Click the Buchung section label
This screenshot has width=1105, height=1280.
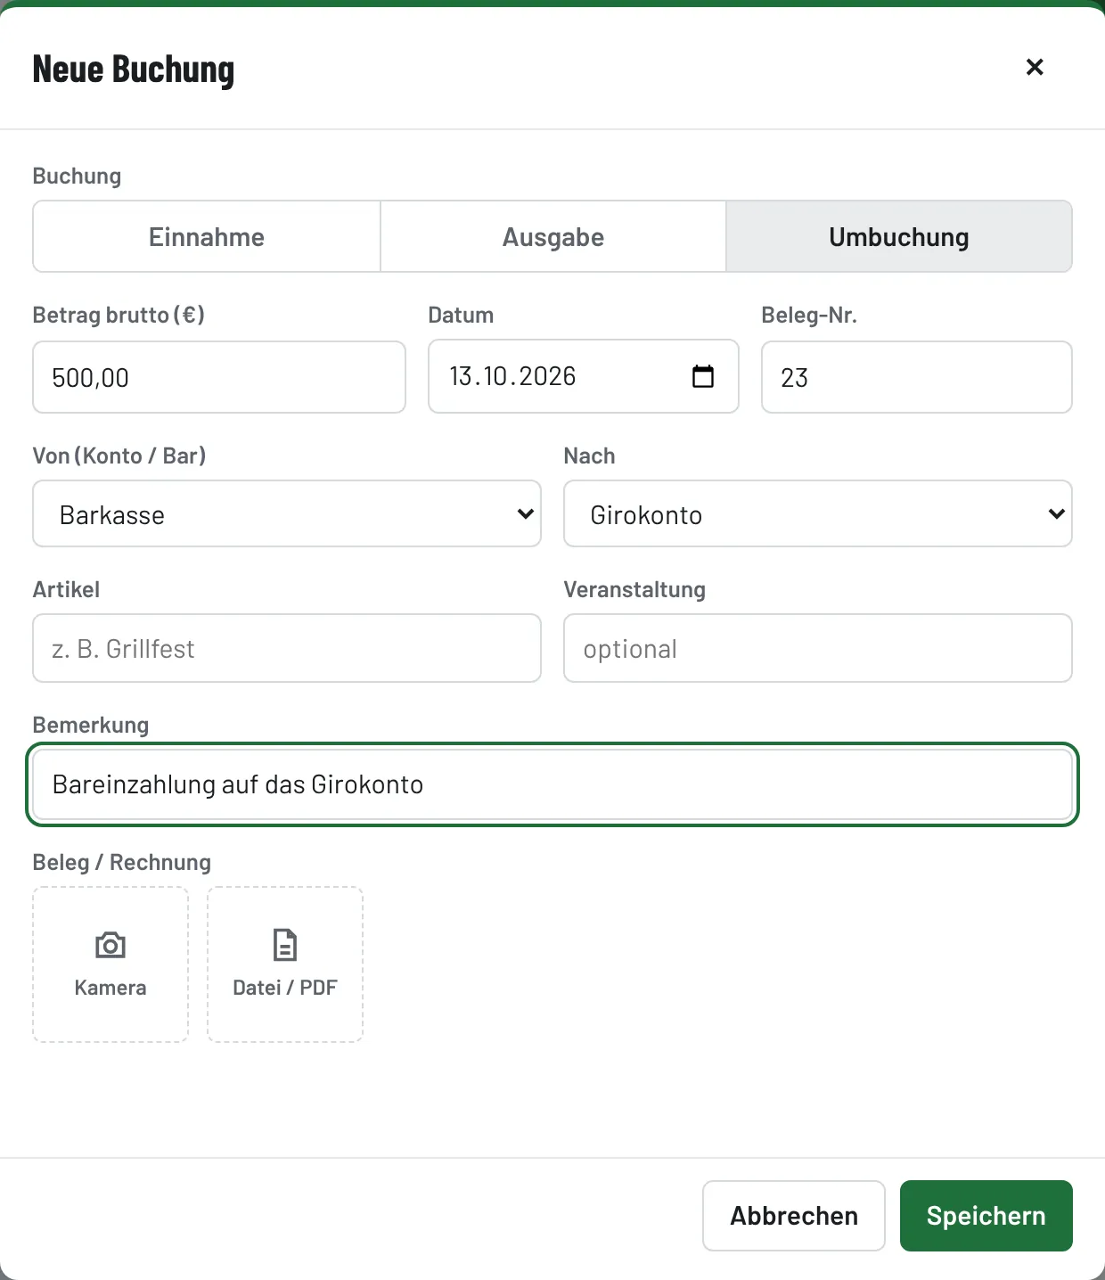[77, 176]
